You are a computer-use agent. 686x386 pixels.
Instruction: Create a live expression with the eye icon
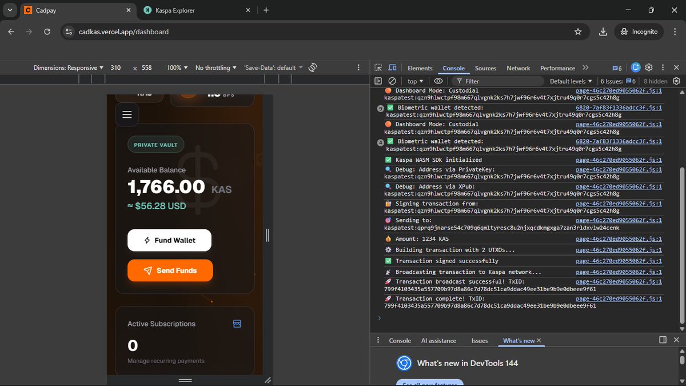click(x=438, y=81)
